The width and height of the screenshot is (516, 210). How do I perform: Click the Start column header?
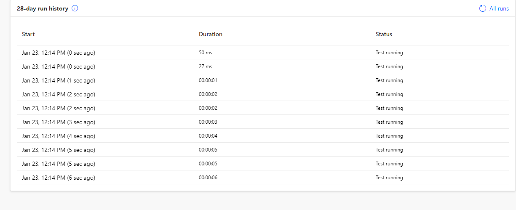tap(28, 34)
